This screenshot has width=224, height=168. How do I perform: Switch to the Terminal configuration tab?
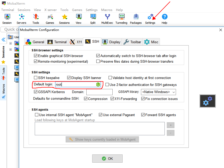click(x=57, y=42)
